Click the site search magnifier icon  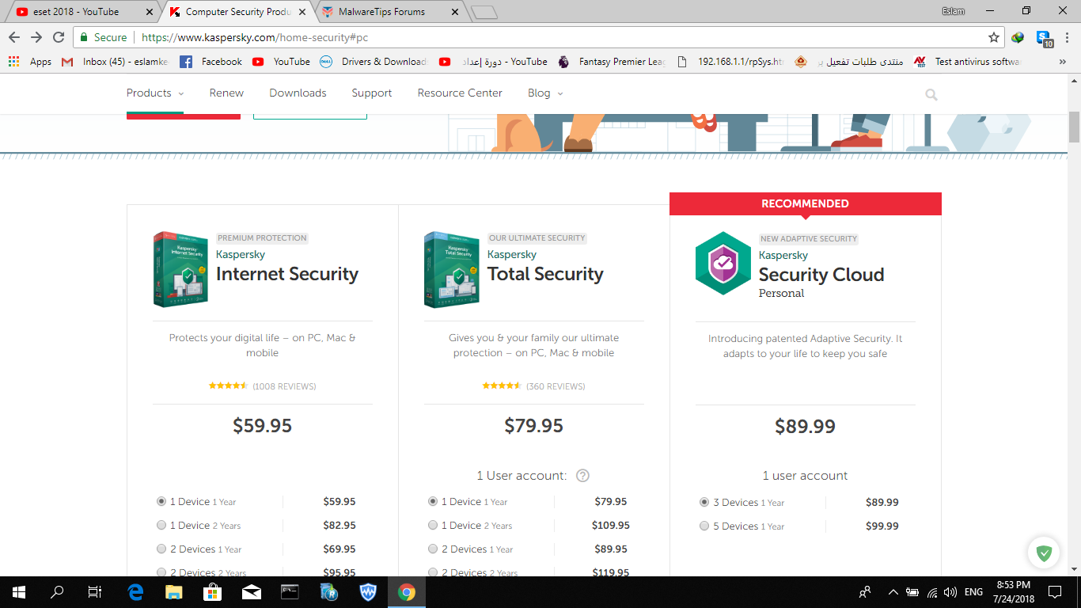[x=931, y=95]
